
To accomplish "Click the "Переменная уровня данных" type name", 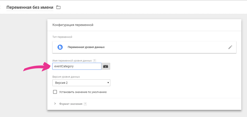I will pos(86,47).
